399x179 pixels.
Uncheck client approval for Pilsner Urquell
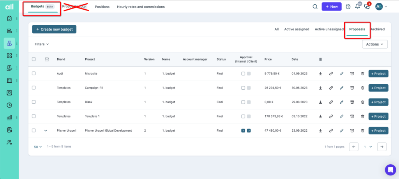(249, 130)
